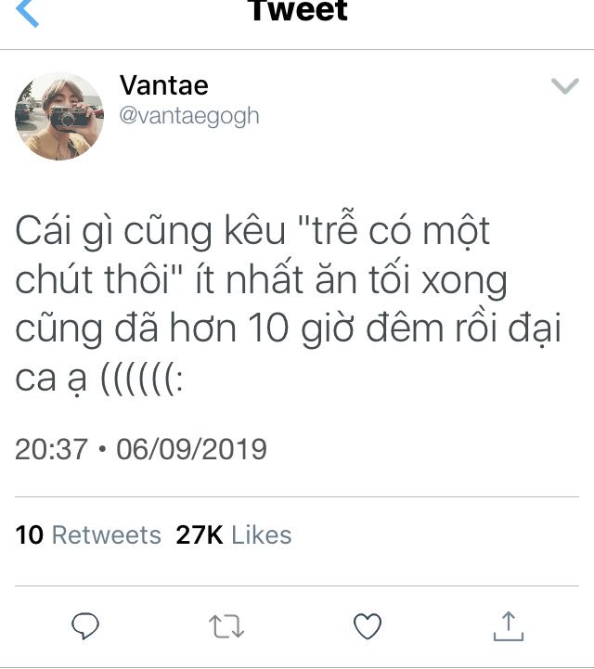Tap the 06/09/2019 date
This screenshot has width=594, height=669.
click(191, 449)
